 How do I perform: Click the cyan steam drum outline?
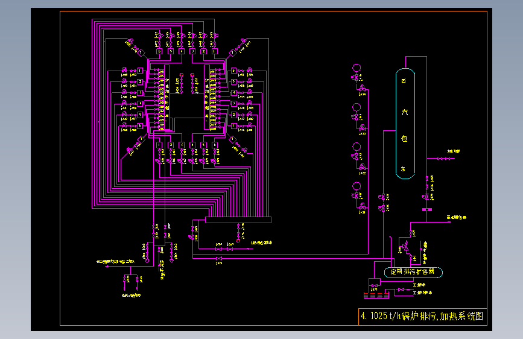click(x=405, y=124)
